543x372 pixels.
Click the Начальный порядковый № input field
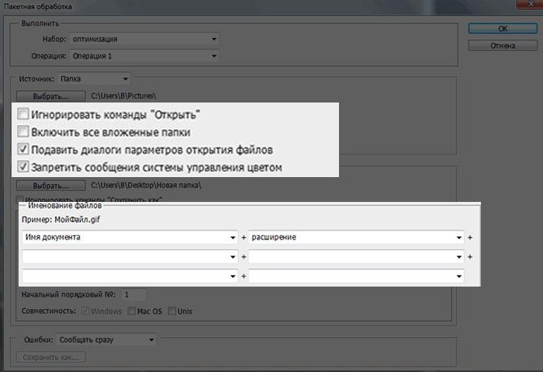tap(133, 294)
